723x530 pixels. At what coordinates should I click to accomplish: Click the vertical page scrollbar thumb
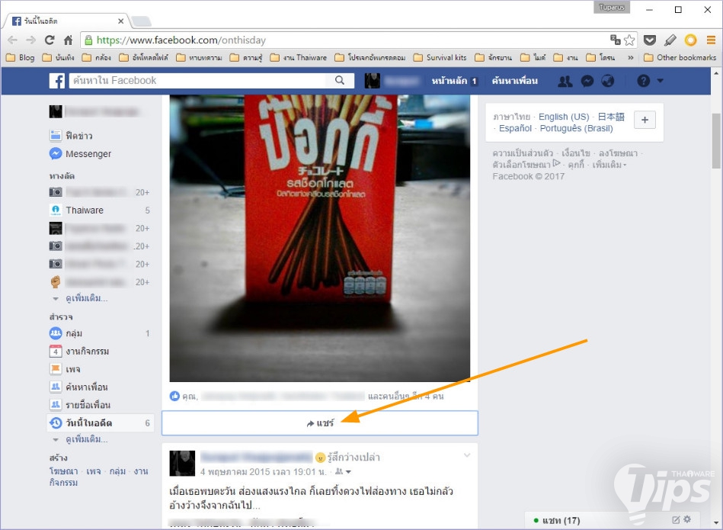pos(716,140)
